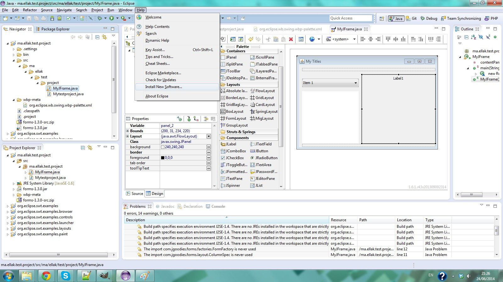Expand the Layout property row
503x282 pixels.
[x=128, y=136]
